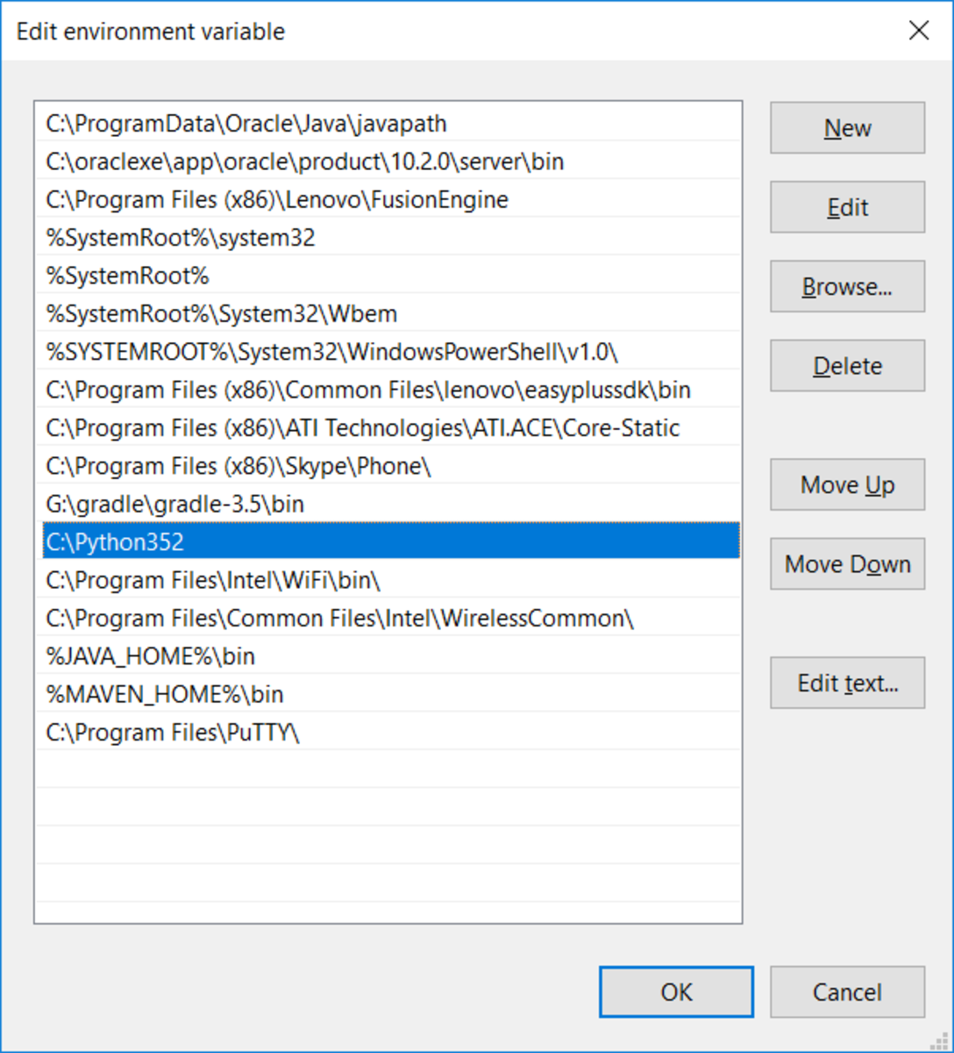Viewport: 954px width, 1053px height.
Task: Confirm changes with OK
Action: point(675,992)
